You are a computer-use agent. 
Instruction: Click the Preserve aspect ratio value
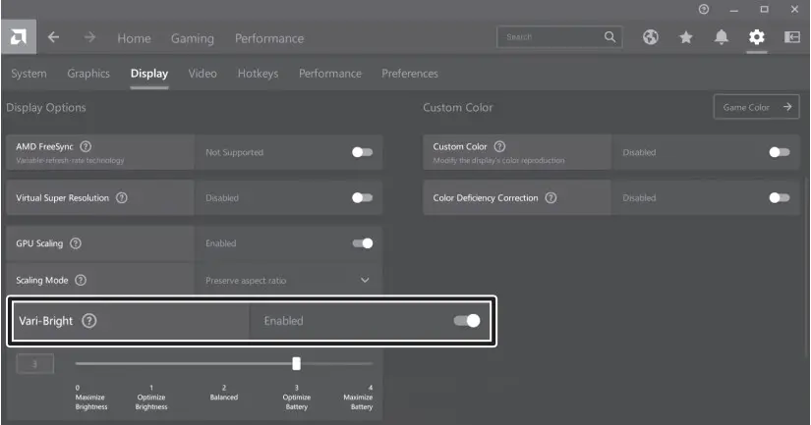tap(246, 281)
